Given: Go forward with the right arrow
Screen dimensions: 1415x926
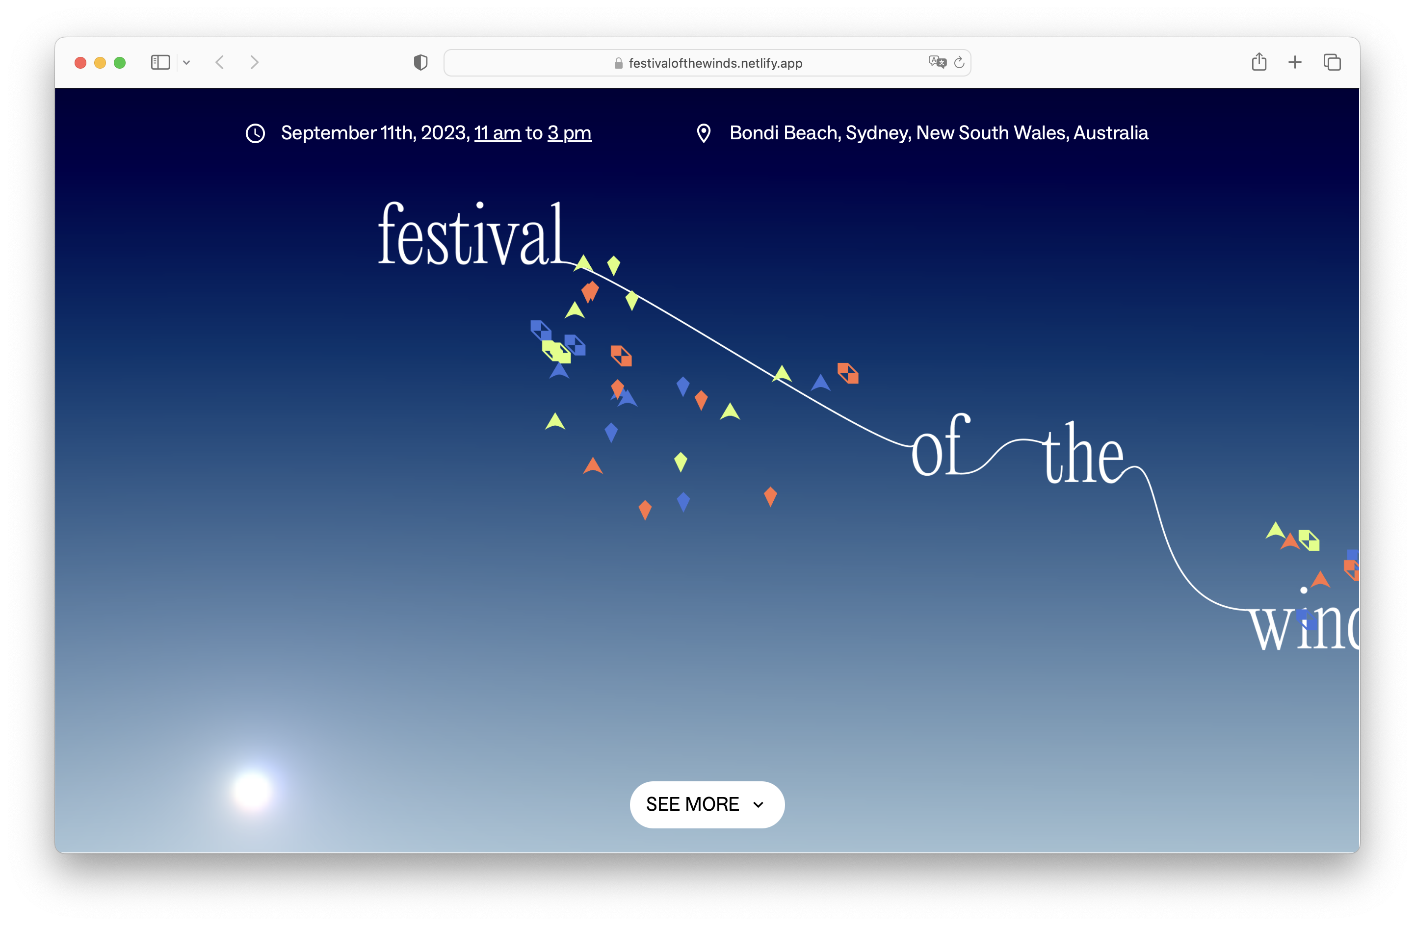Looking at the screenshot, I should click(255, 62).
